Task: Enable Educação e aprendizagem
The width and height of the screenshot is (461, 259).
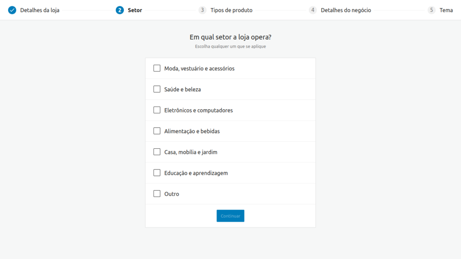Action: pos(157,173)
